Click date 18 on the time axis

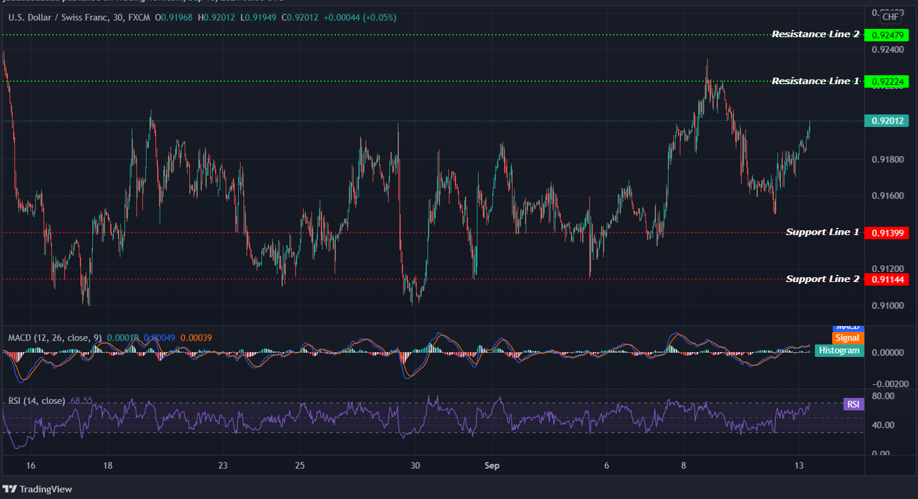[107, 465]
